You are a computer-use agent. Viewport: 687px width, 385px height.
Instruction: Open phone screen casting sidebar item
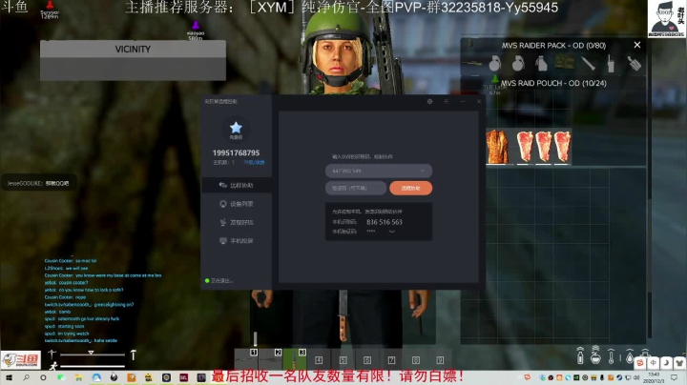click(x=237, y=240)
